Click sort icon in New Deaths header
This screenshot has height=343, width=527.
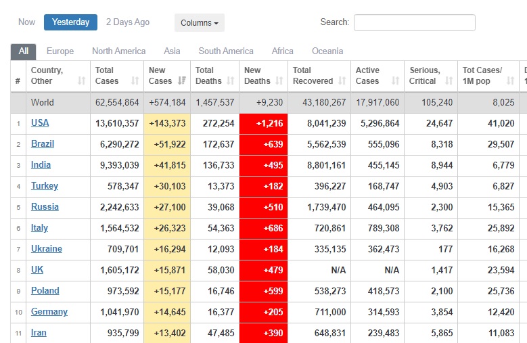(279, 81)
